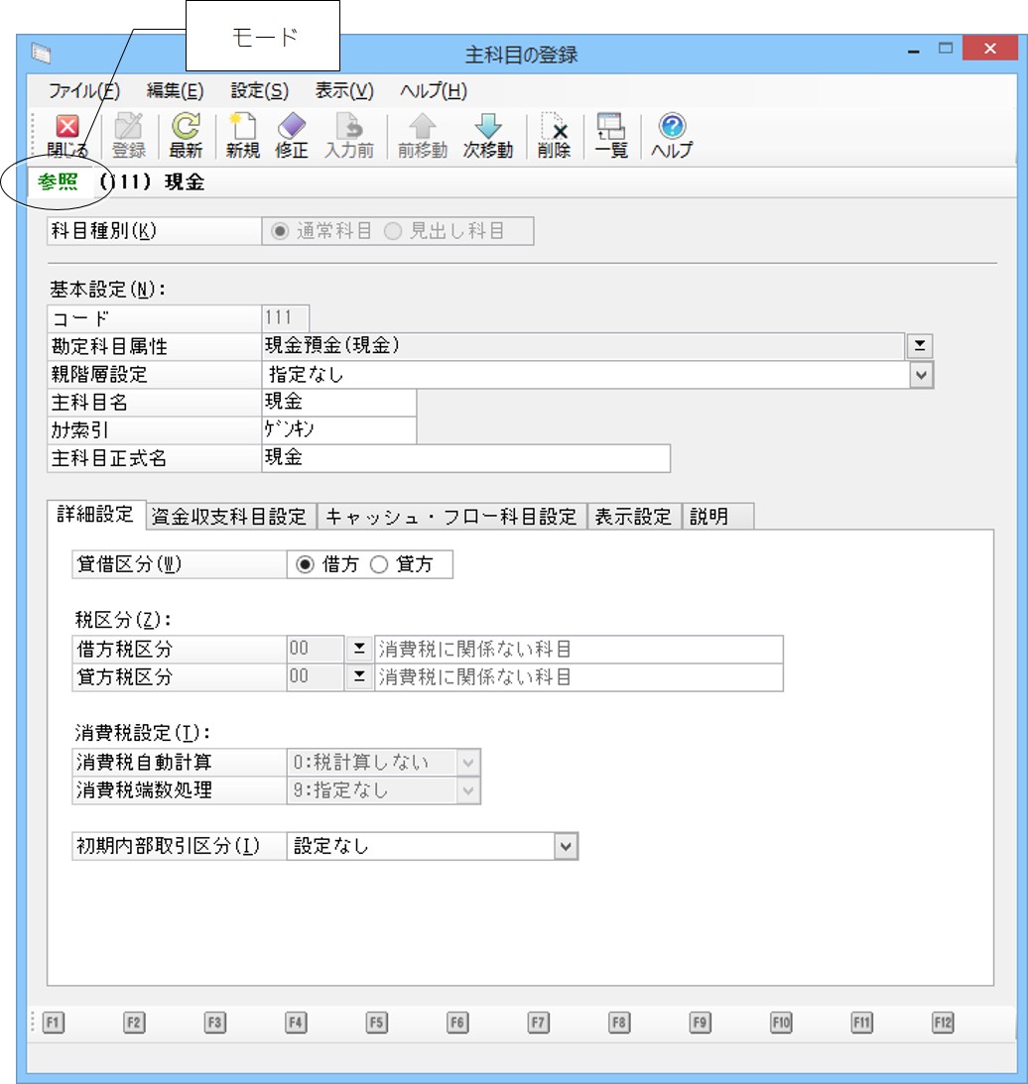Viewport: 1028px width, 1084px height.
Task: Click the 新規 (New) toolbar icon
Action: pos(242,128)
